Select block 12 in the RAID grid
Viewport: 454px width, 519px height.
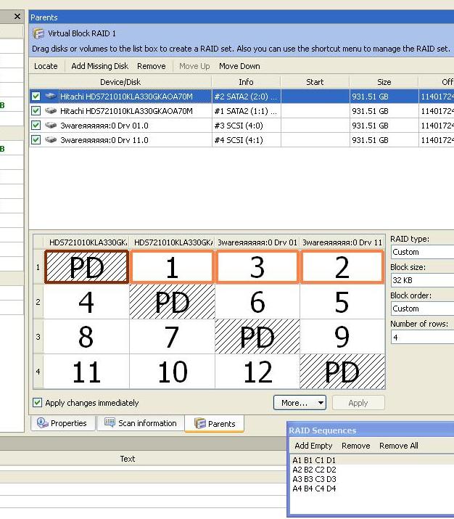[x=257, y=372]
